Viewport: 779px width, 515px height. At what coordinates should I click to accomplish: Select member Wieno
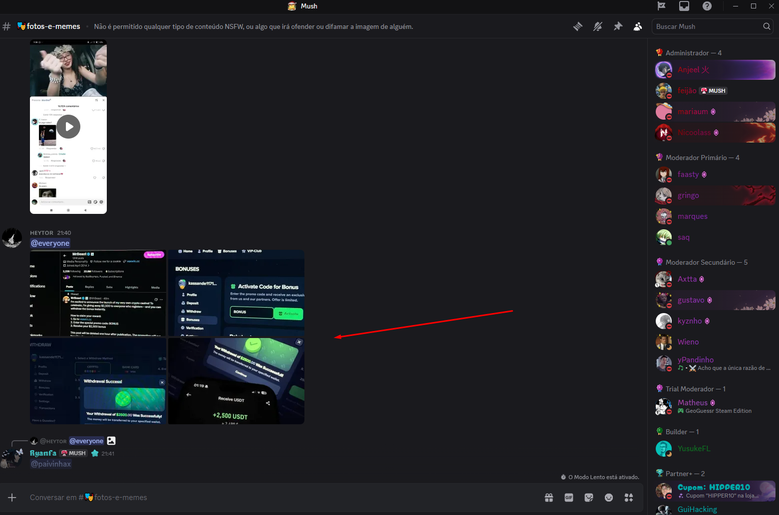(x=715, y=342)
